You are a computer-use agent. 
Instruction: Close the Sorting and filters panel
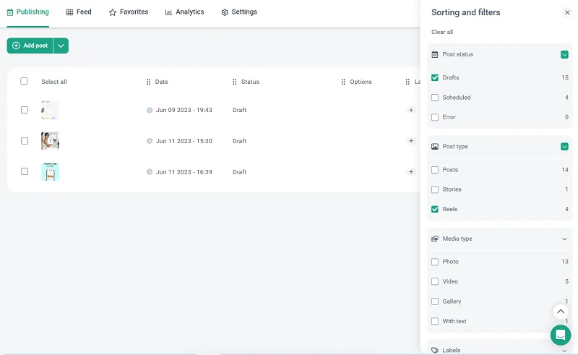pos(567,13)
